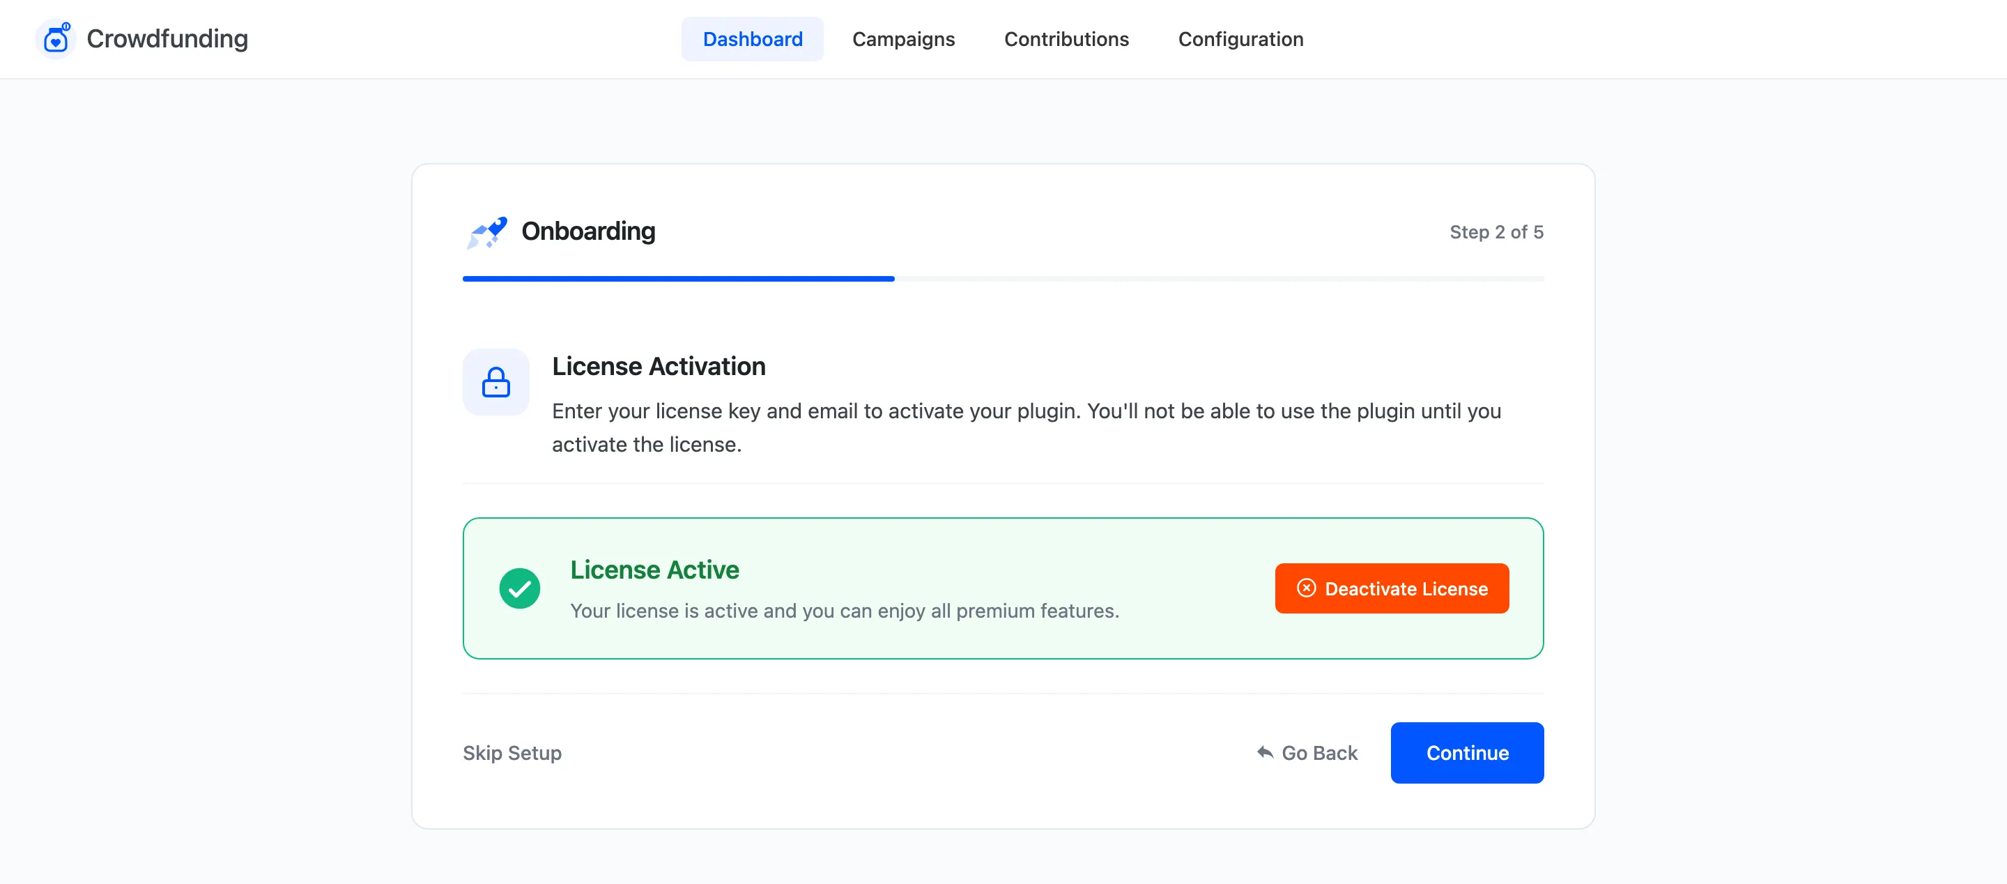
Task: Click the Onboarding rocket icon
Action: pos(487,232)
